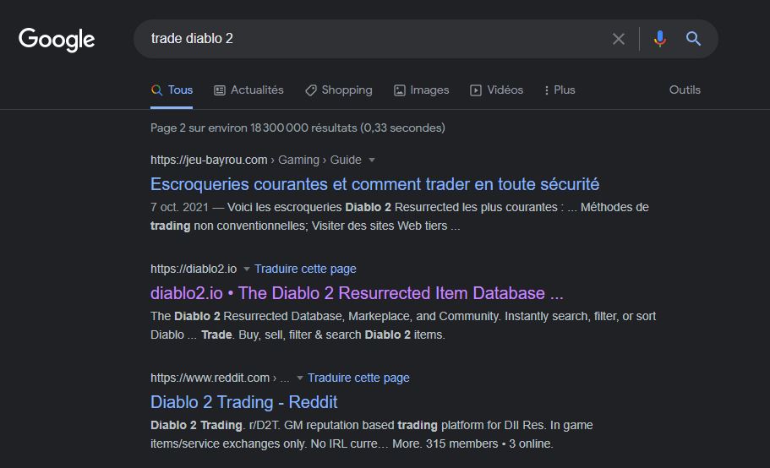Switch to the Shopping tab
This screenshot has width=770, height=468.
point(338,90)
